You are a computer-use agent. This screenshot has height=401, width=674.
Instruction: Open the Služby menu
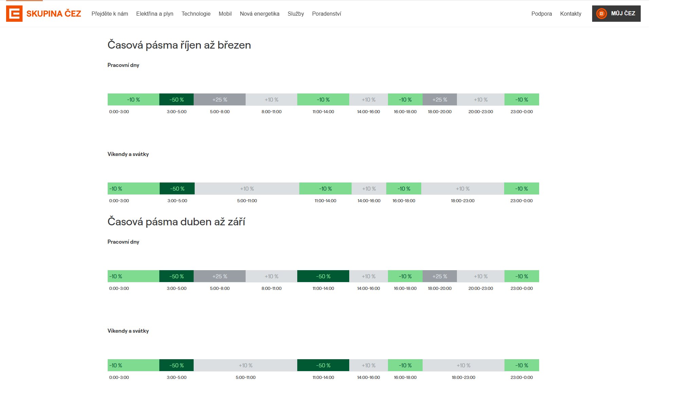[x=296, y=14]
